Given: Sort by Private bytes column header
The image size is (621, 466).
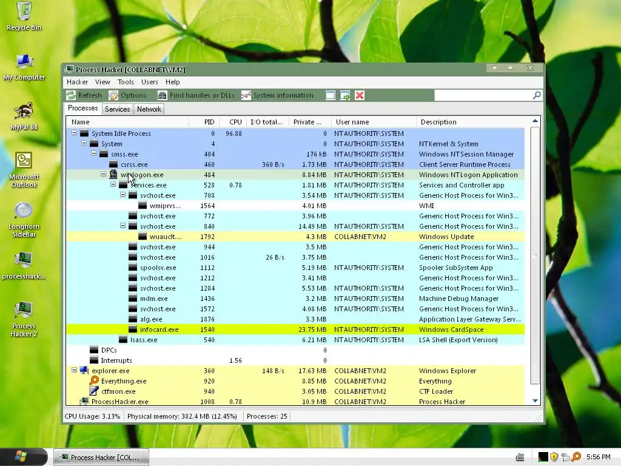Looking at the screenshot, I should coord(310,122).
